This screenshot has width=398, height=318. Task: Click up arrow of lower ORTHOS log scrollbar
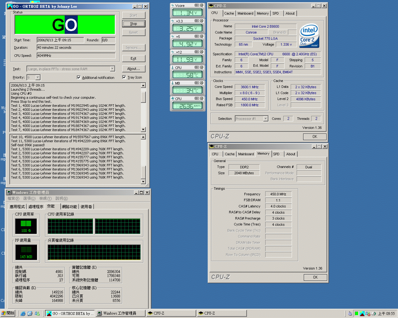(x=143, y=137)
